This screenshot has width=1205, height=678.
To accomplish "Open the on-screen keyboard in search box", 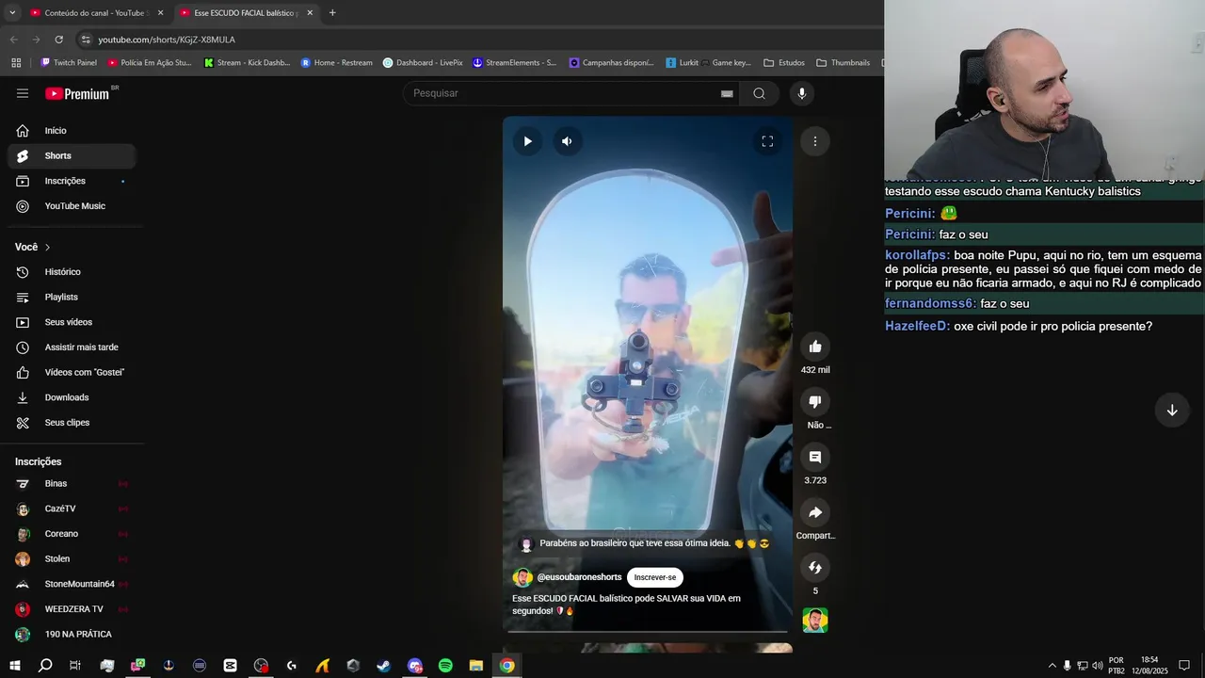I will point(727,93).
